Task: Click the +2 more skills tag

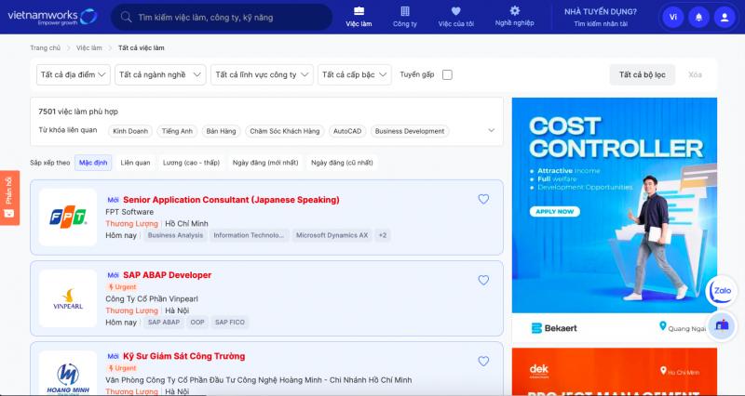Action: [383, 235]
